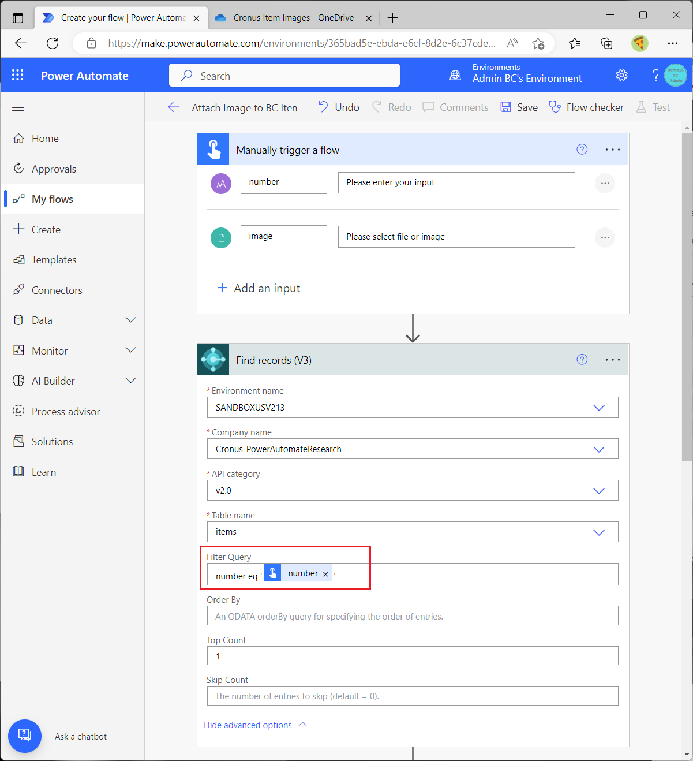This screenshot has width=693, height=761.
Task: Open the Ask a chatbot icon
Action: [x=25, y=736]
